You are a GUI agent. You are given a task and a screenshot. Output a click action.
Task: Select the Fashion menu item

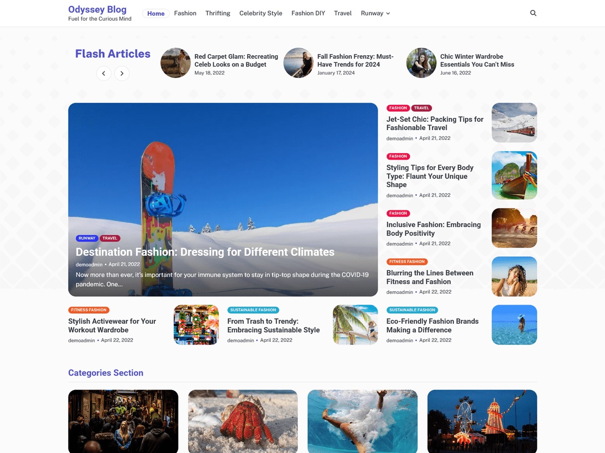pyautogui.click(x=185, y=13)
